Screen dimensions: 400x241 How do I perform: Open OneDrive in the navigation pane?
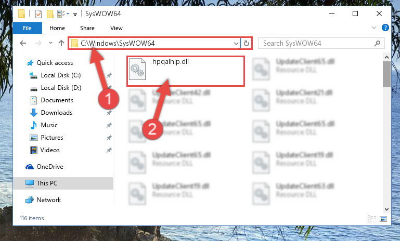pyautogui.click(x=50, y=167)
